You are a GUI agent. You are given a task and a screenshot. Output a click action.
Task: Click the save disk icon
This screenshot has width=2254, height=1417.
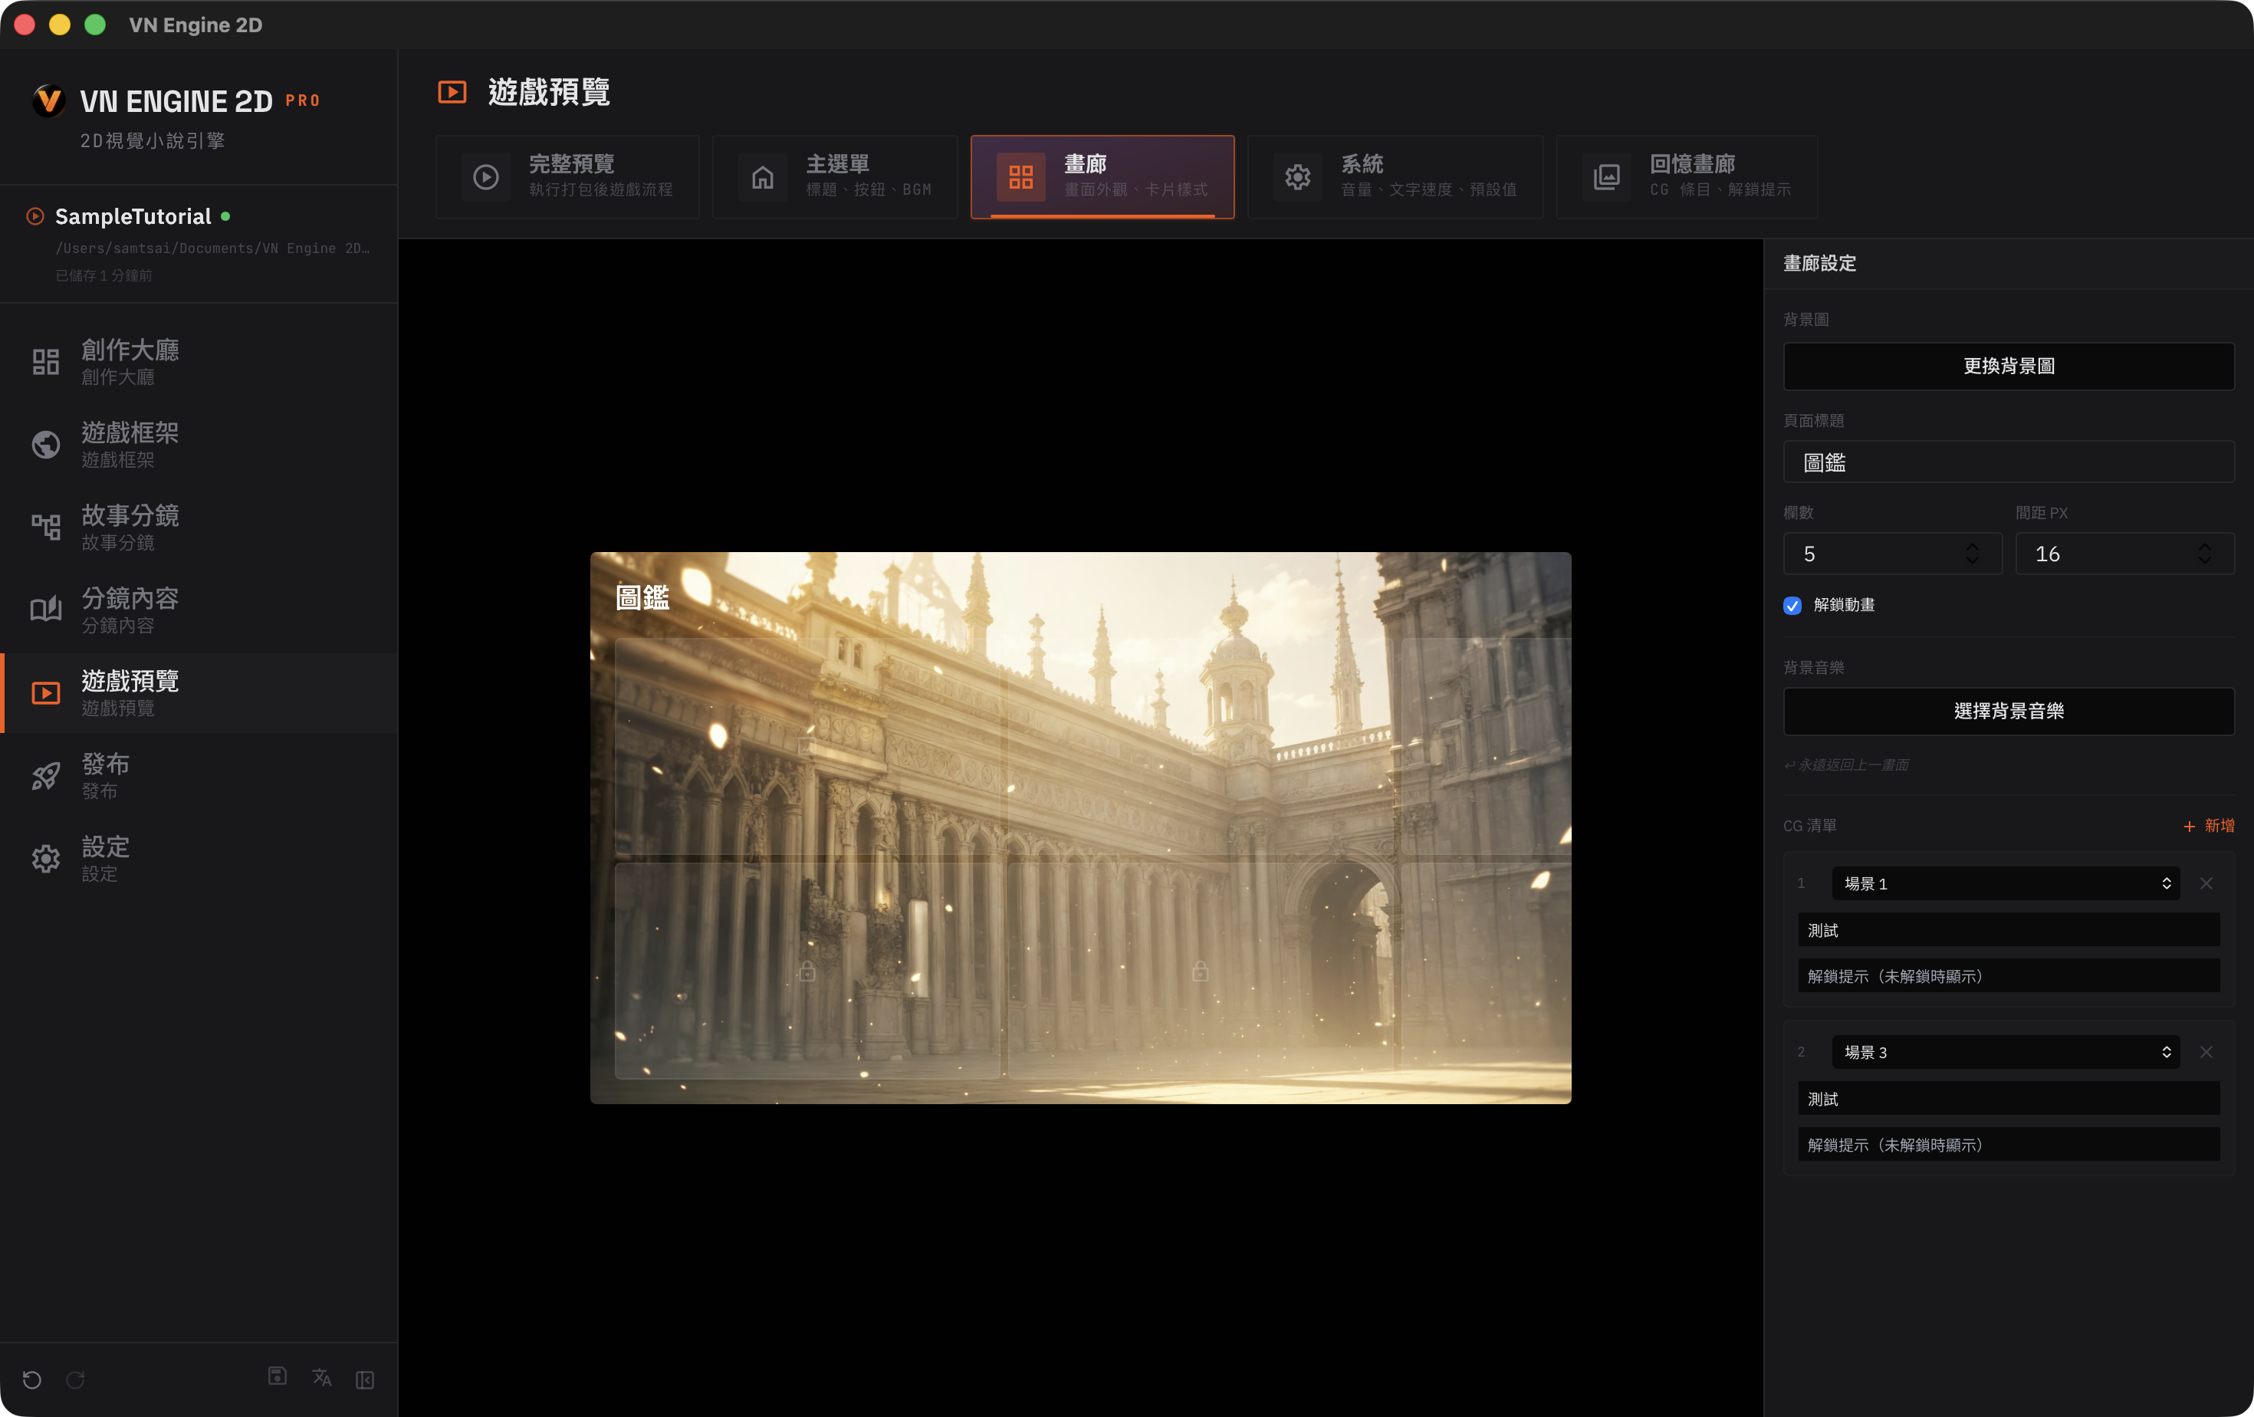tap(277, 1376)
